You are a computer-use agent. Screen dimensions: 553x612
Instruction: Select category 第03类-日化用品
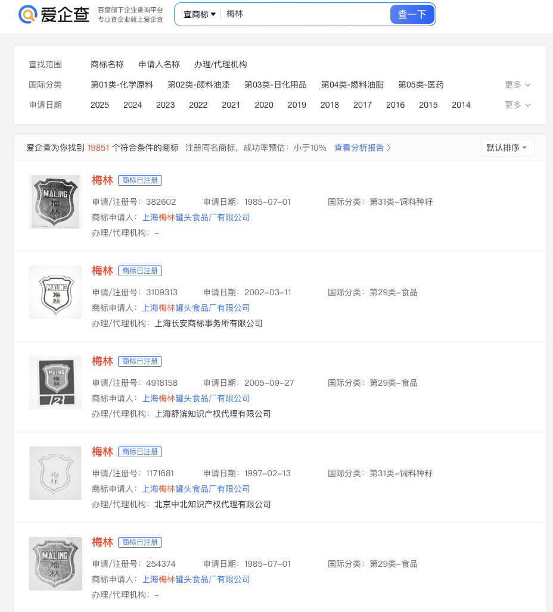275,85
